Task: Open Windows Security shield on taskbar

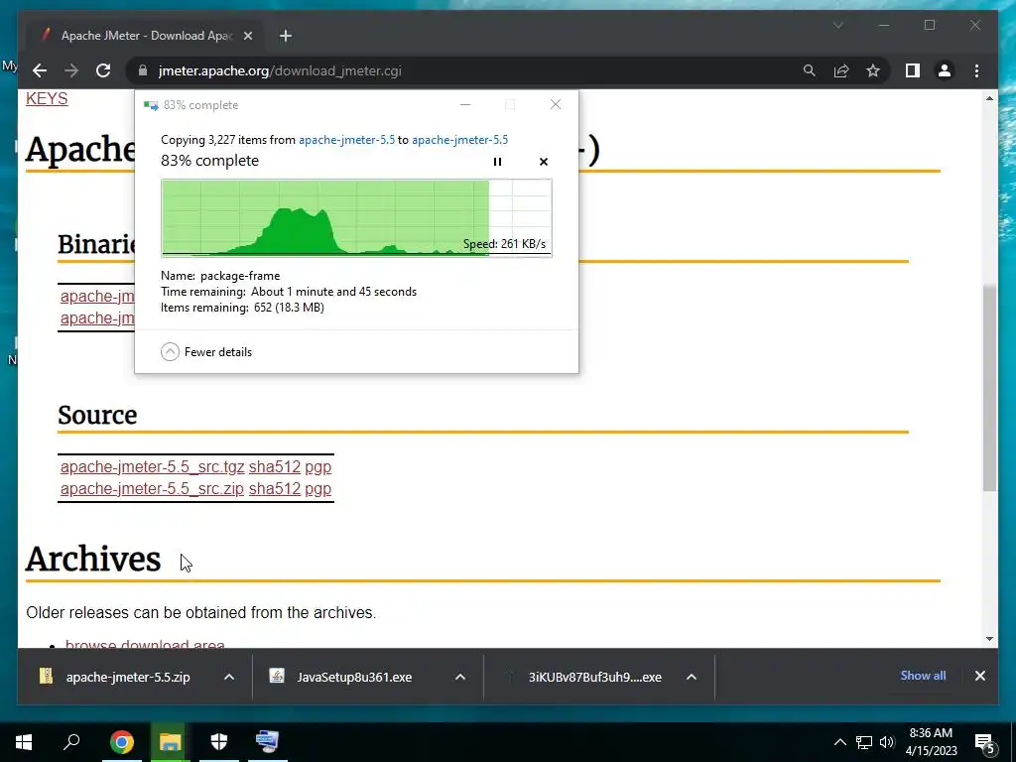Action: pos(219,742)
